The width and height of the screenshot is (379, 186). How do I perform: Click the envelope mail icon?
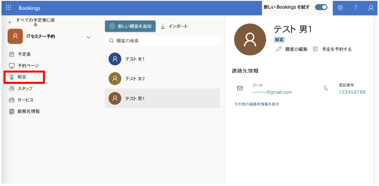click(240, 88)
